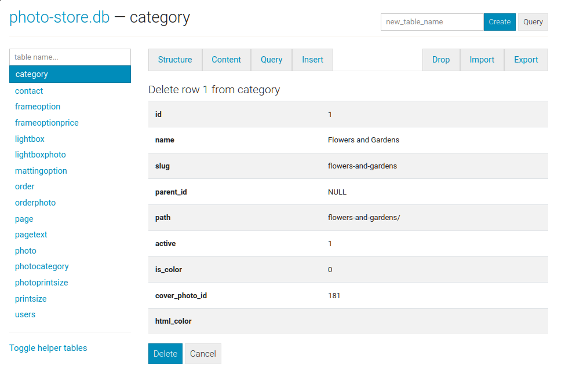
Task: Open the frameoptionprice table
Action: (x=47, y=123)
